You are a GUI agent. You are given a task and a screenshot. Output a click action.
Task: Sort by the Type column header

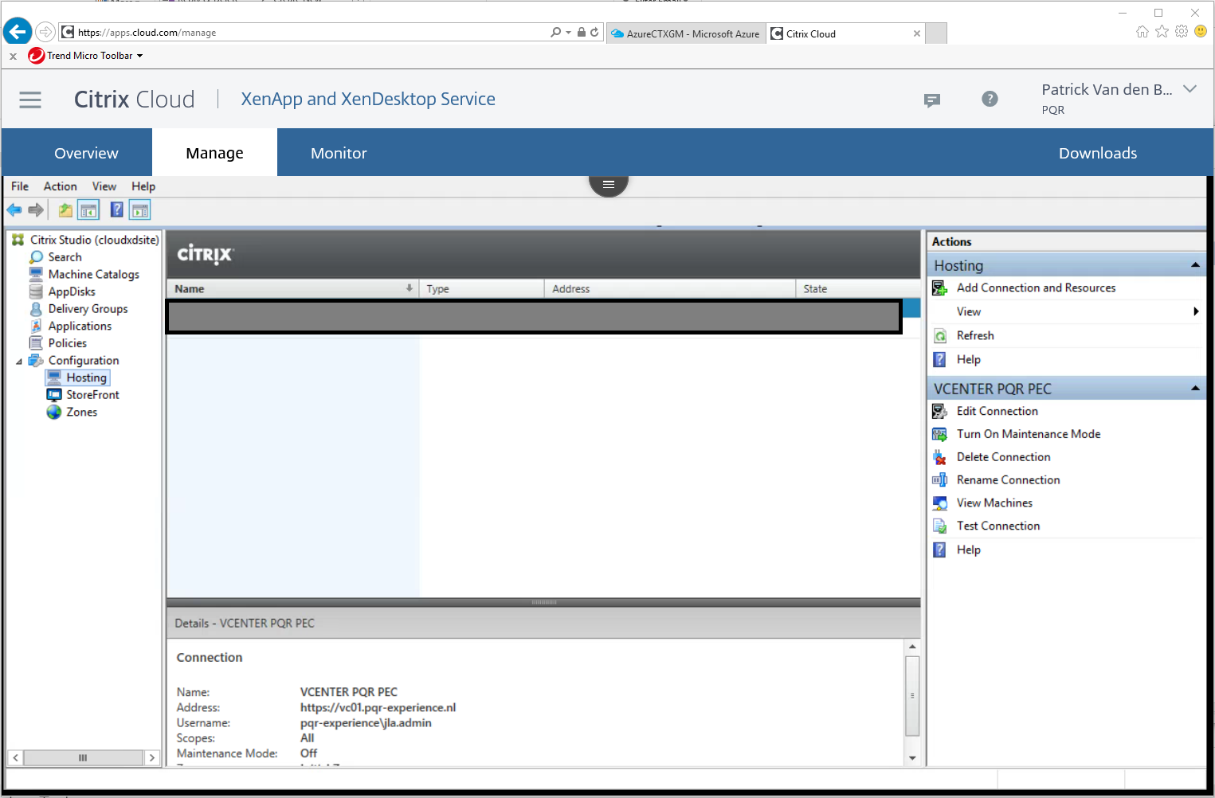point(481,289)
